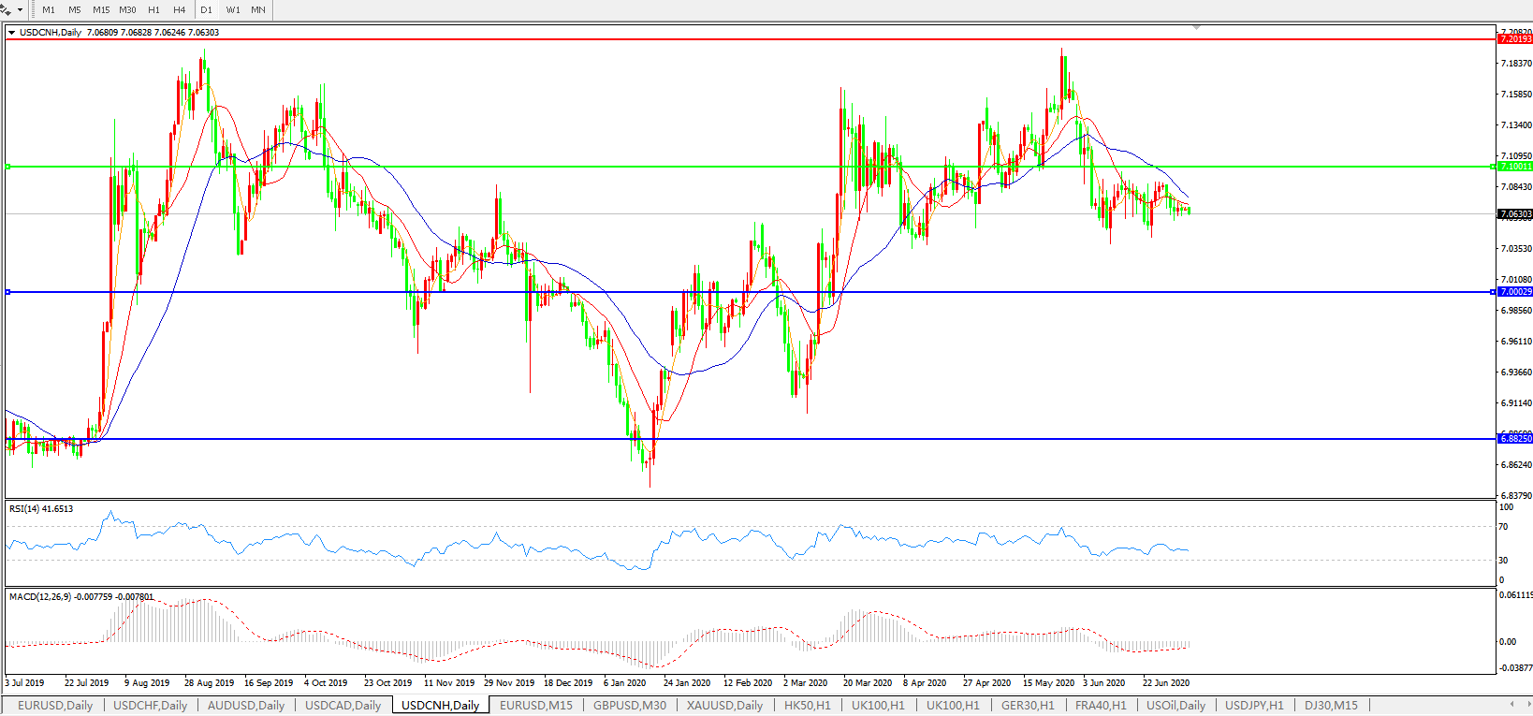Viewport: 1533px width, 716px height.
Task: Select the W1 weekly timeframe
Action: click(x=233, y=10)
